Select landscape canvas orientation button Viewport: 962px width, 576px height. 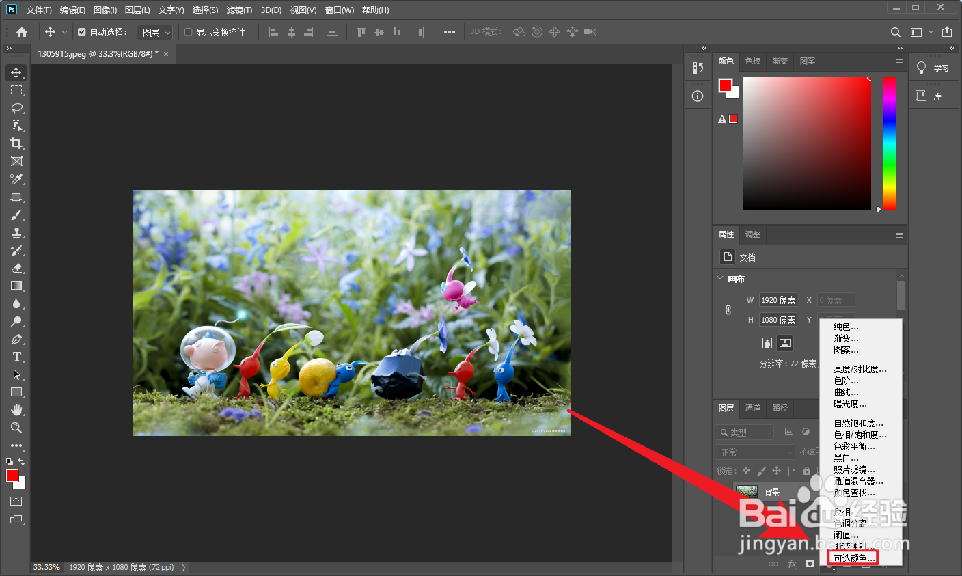point(784,342)
